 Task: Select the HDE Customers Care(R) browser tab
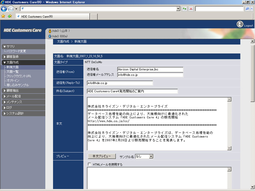tap(53, 17)
